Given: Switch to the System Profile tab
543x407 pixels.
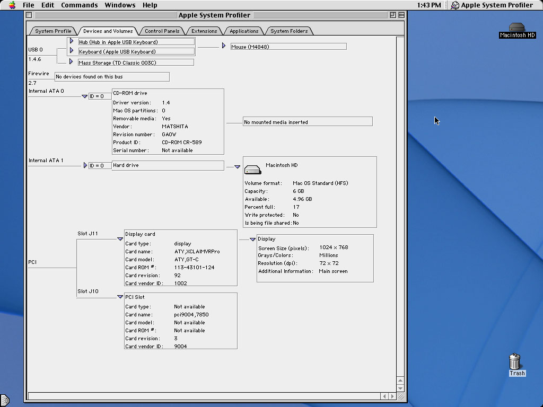Looking at the screenshot, I should [x=53, y=31].
